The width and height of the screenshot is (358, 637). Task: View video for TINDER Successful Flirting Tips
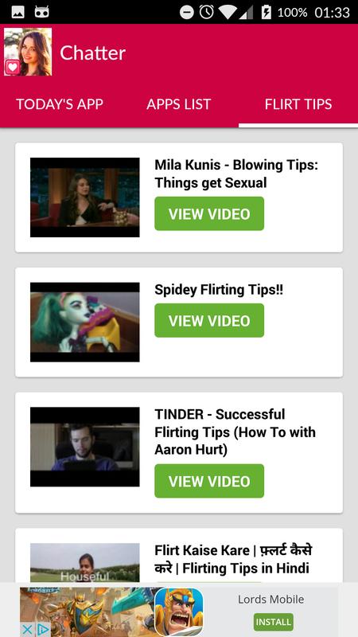point(209,481)
